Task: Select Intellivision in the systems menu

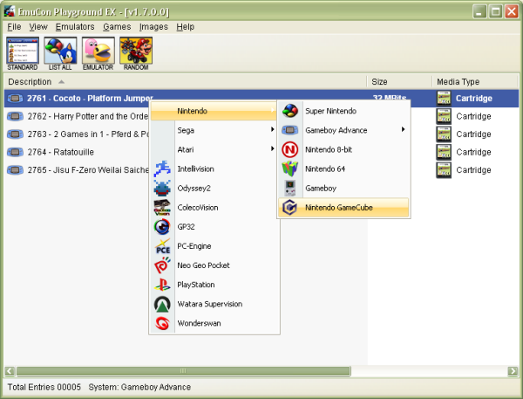Action: click(214, 169)
